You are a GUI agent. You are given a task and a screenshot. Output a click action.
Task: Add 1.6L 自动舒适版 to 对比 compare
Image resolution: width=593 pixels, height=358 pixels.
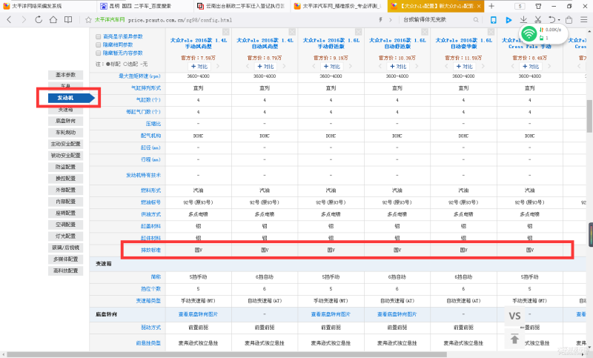[397, 67]
